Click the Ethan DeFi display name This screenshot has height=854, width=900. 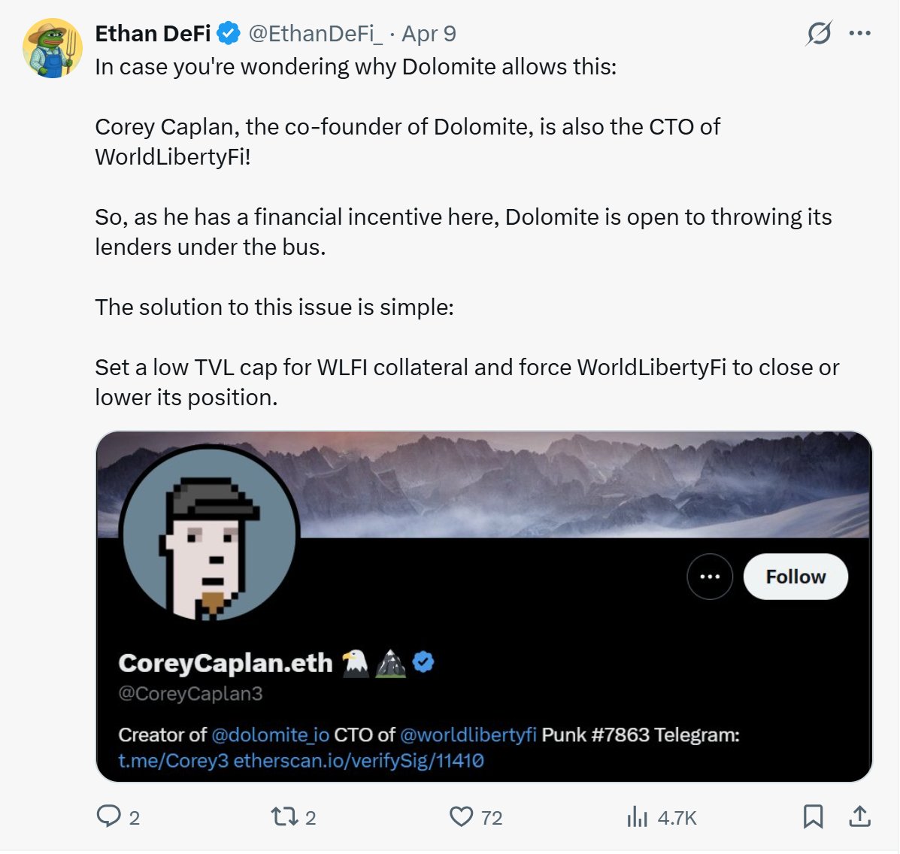coord(153,34)
